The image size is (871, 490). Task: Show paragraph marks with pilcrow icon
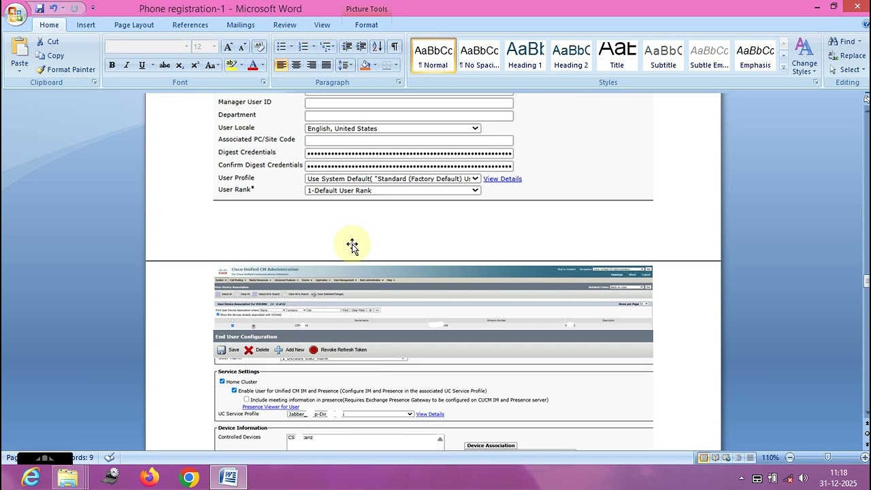click(x=395, y=47)
